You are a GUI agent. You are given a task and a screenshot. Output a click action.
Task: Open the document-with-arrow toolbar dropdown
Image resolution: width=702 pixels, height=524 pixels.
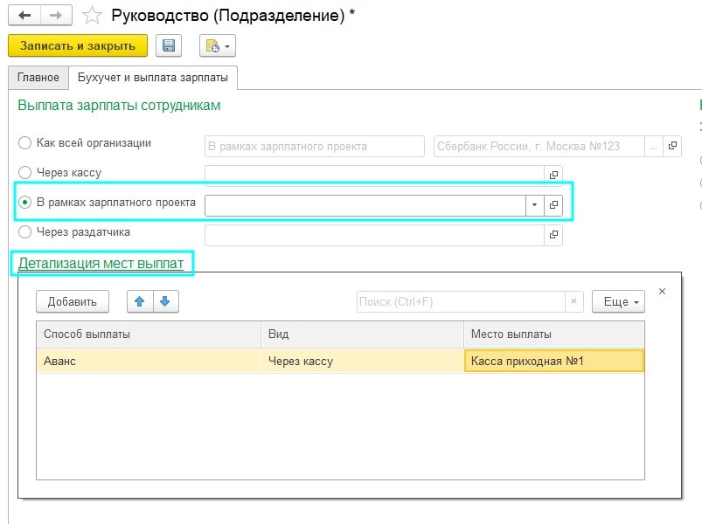217,45
